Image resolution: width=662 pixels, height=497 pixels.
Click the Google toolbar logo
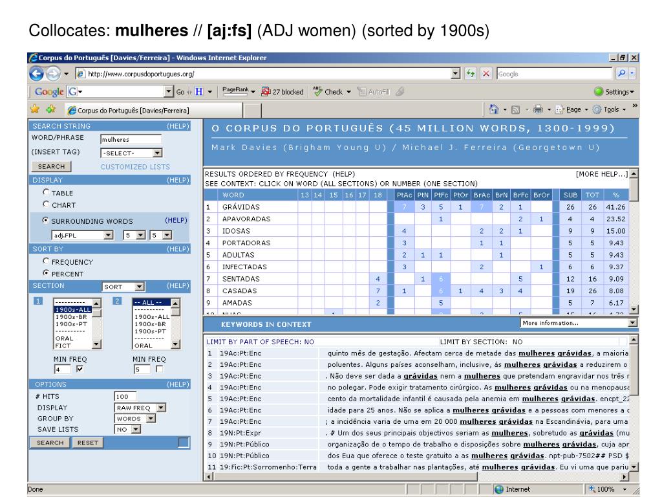pos(49,91)
